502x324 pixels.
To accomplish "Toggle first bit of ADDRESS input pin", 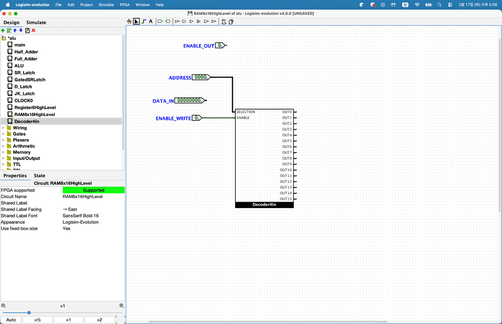I will pyautogui.click(x=196, y=77).
